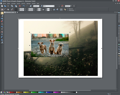120x95 pixels.
Task: Click the grey arrow at toolbar end
Action: click(74, 6)
